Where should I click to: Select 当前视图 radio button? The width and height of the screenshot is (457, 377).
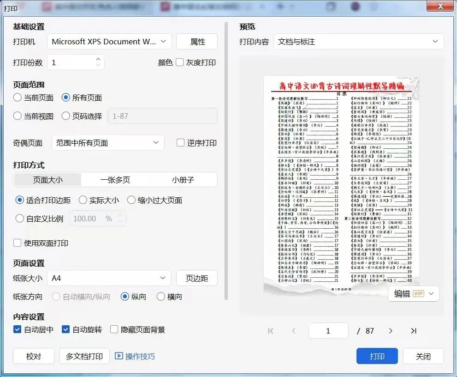[x=17, y=116]
